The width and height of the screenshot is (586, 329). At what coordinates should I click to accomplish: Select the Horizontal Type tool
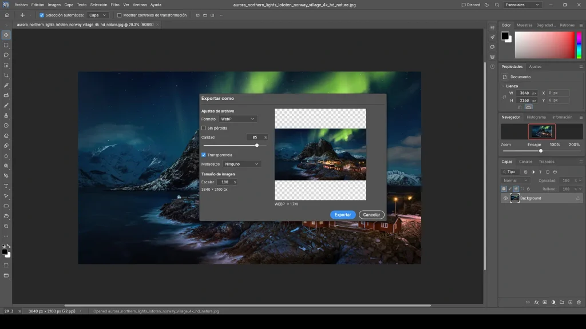pos(6,186)
